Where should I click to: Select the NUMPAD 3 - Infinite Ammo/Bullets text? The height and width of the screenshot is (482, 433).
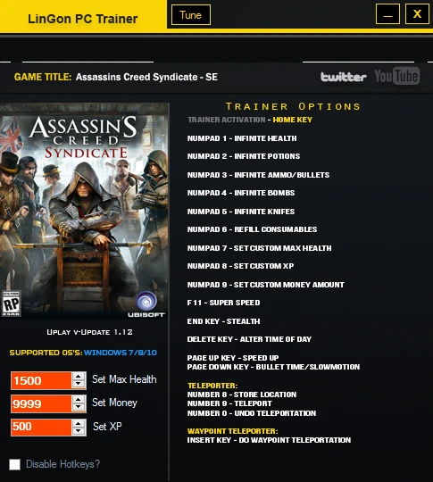[x=258, y=175]
